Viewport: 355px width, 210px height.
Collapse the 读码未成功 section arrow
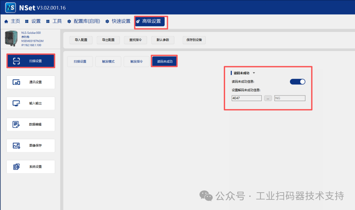point(254,73)
